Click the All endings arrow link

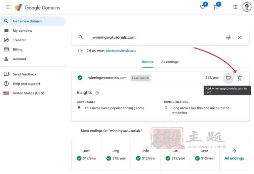coord(234,155)
